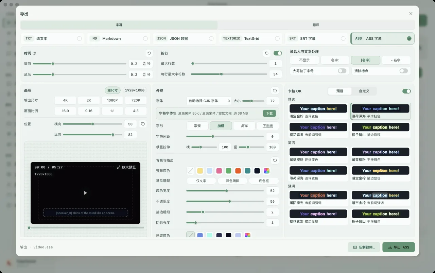The image size is (435, 273).
Task: Apply 斜体 italic font style
Action: pyautogui.click(x=244, y=126)
